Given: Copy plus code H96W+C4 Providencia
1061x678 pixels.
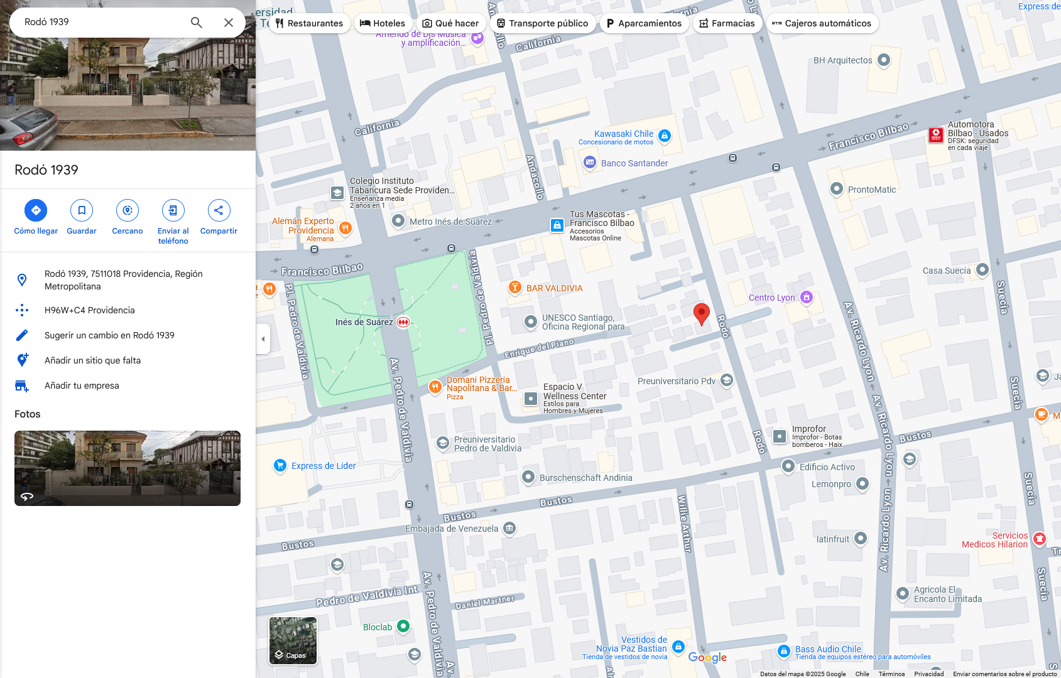Looking at the screenshot, I should coord(89,310).
